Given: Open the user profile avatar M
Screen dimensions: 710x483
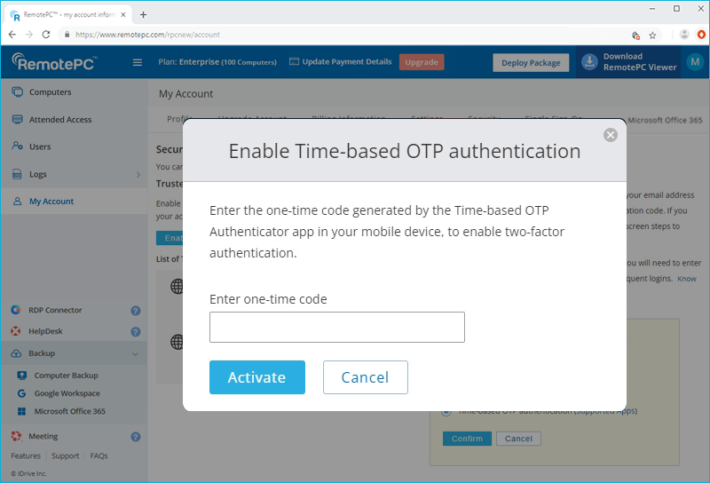Looking at the screenshot, I should click(x=693, y=62).
